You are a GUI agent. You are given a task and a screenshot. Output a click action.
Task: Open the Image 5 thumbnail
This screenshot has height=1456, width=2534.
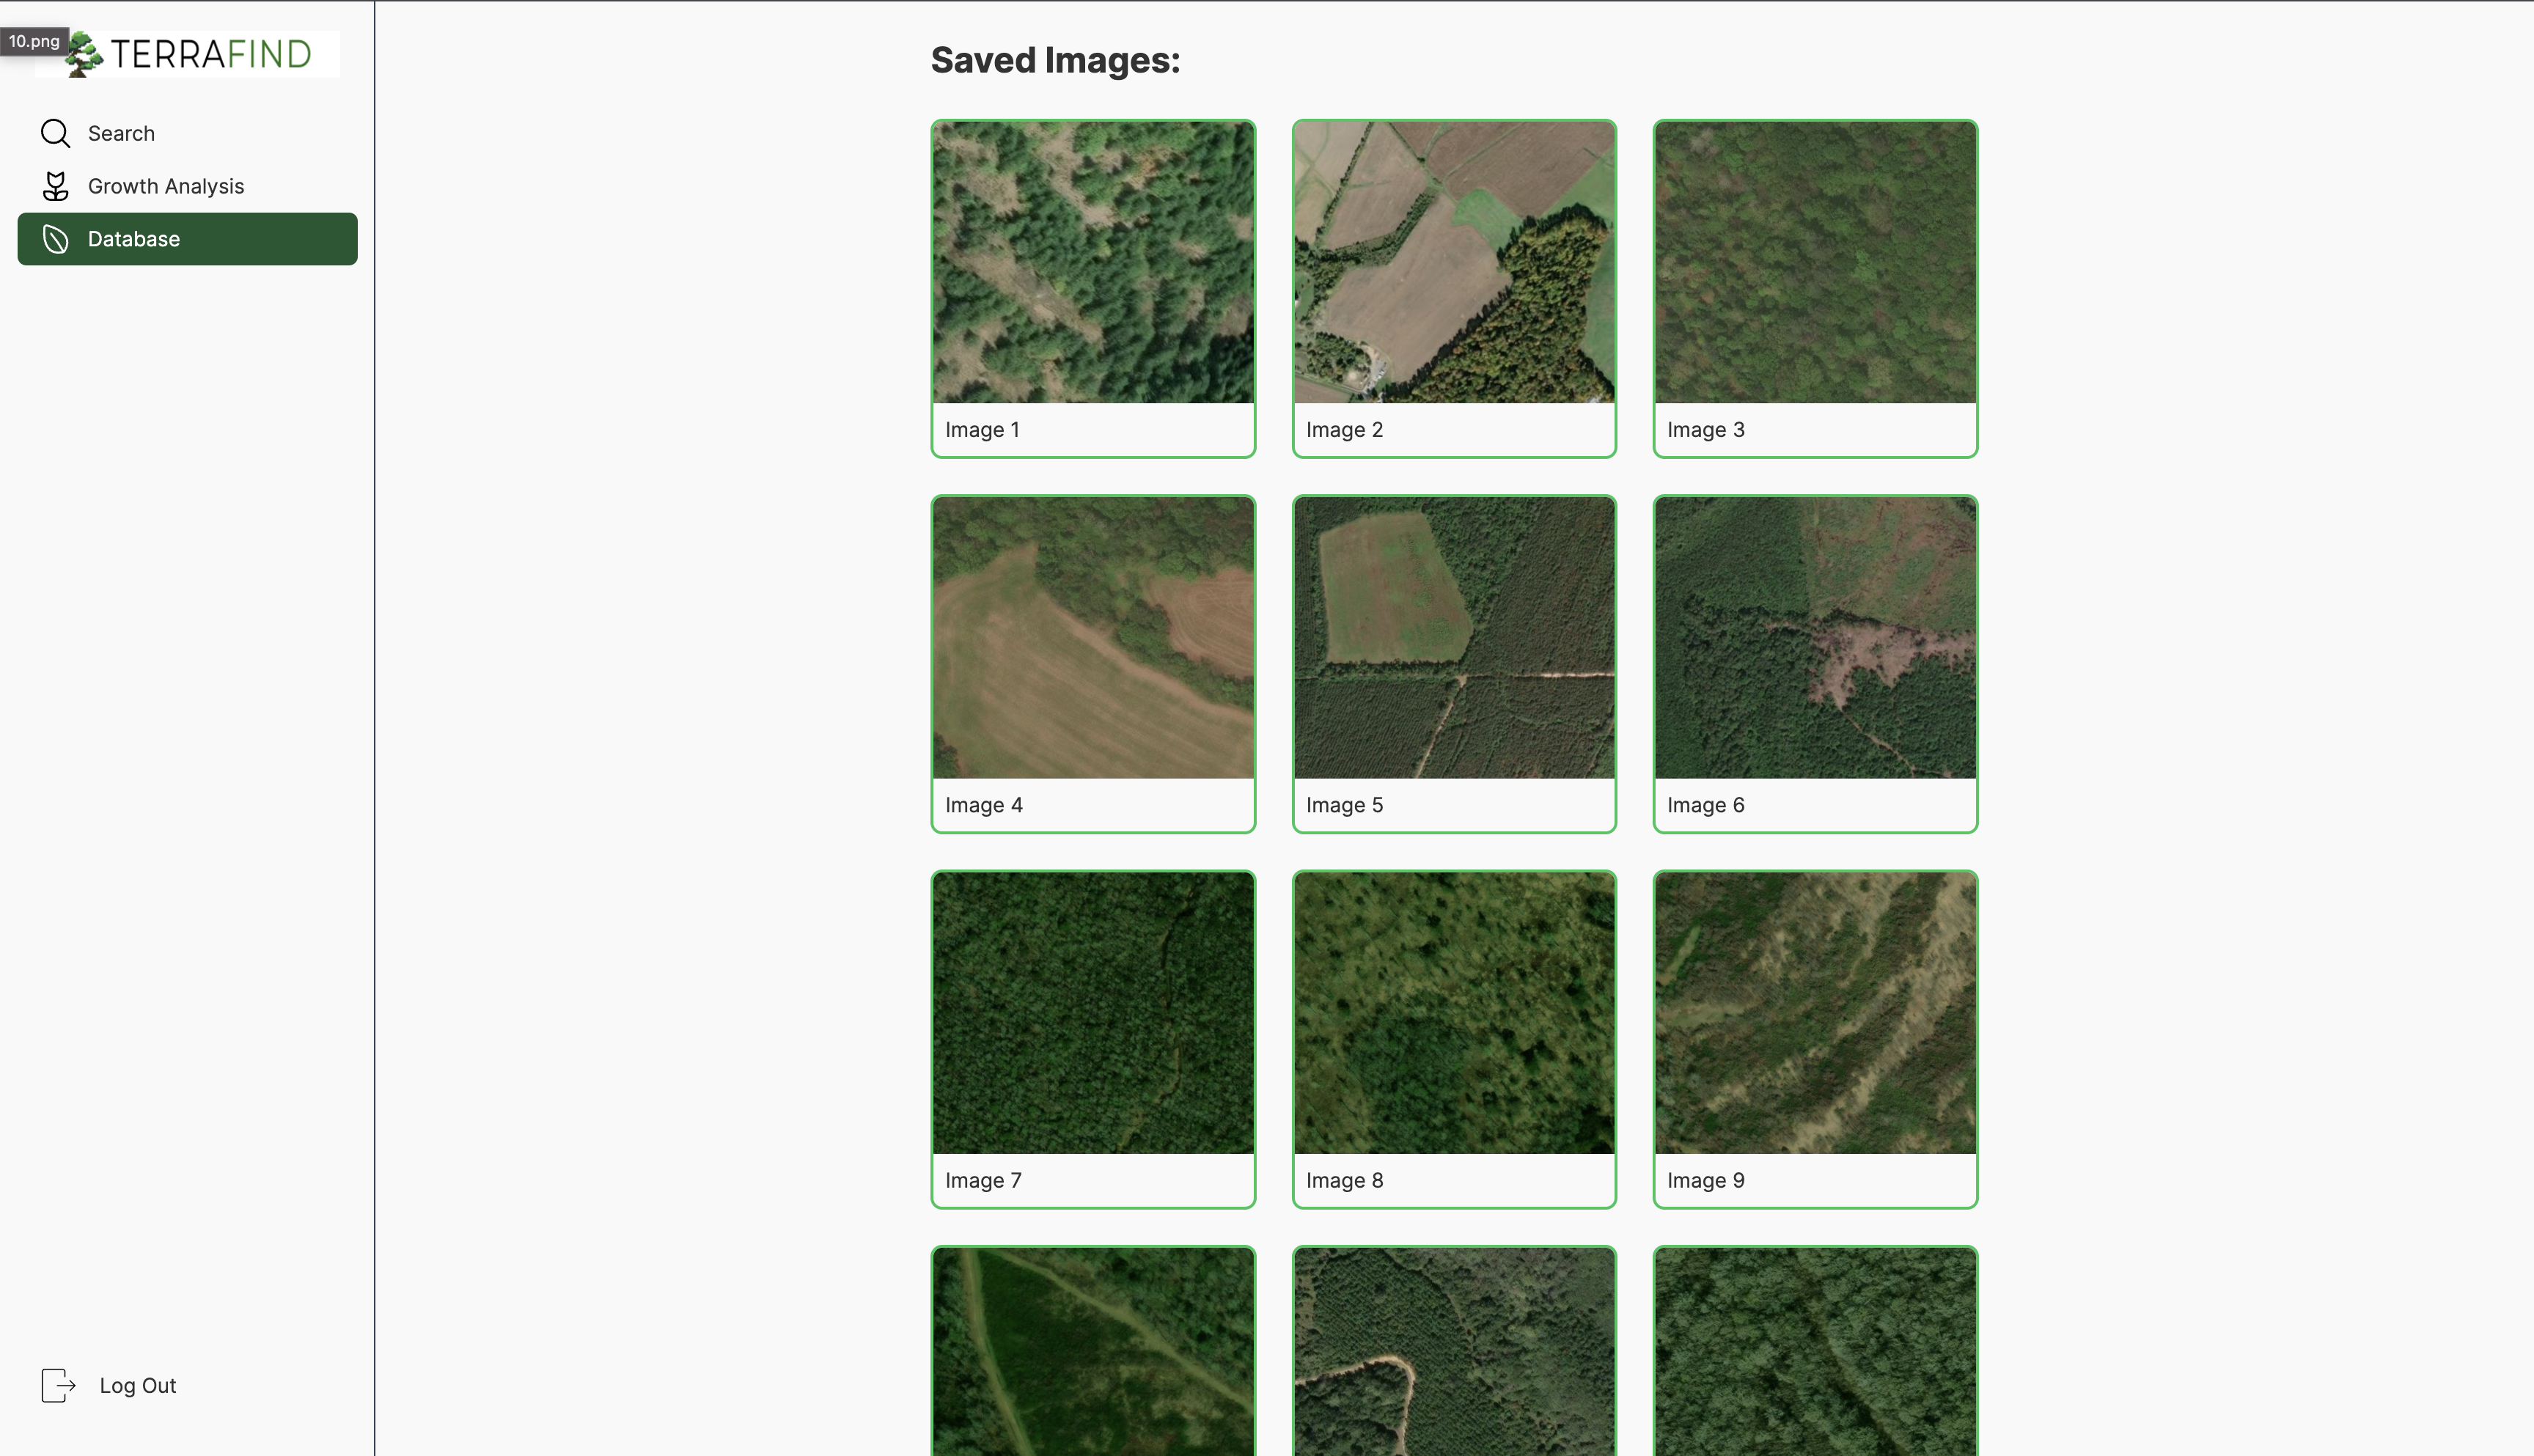pyautogui.click(x=1454, y=637)
